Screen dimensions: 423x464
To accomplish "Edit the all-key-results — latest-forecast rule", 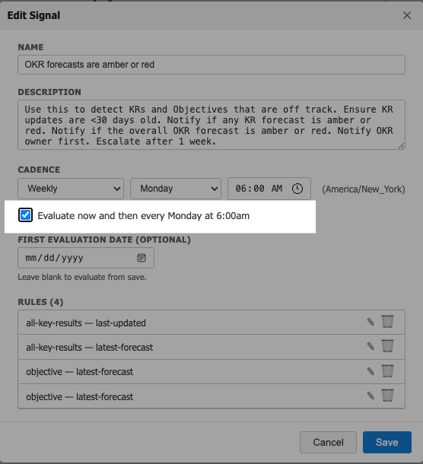I will pos(371,346).
